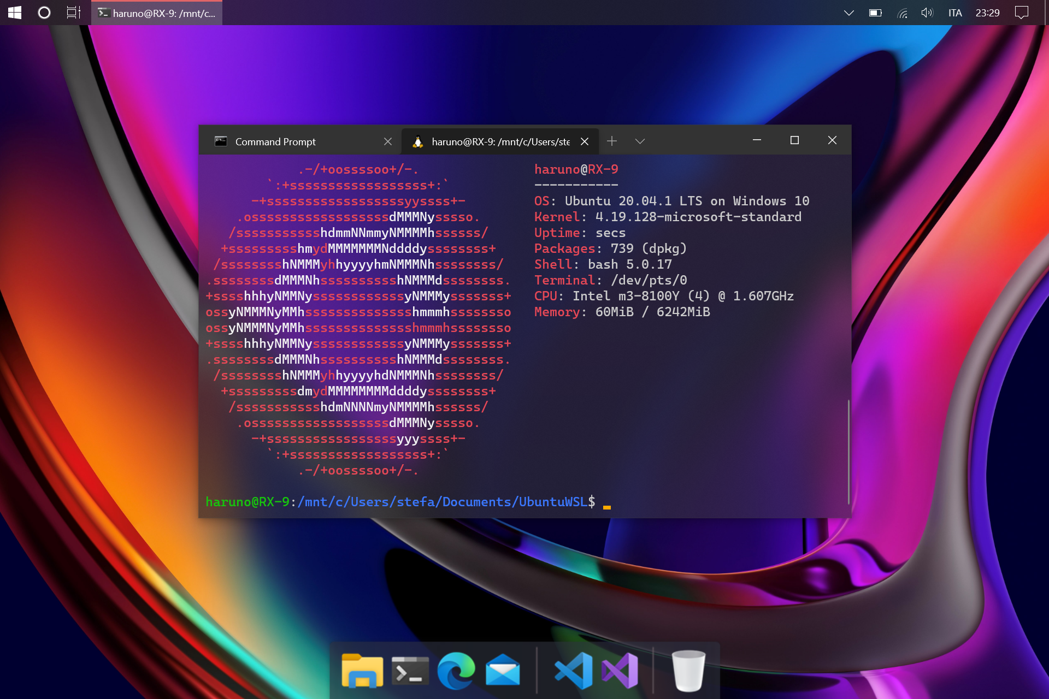The image size is (1049, 699).
Task: Minimize the Windows Terminal window
Action: [757, 140]
